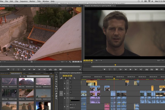Play the sequence in Program Monitor

click(x=131, y=69)
